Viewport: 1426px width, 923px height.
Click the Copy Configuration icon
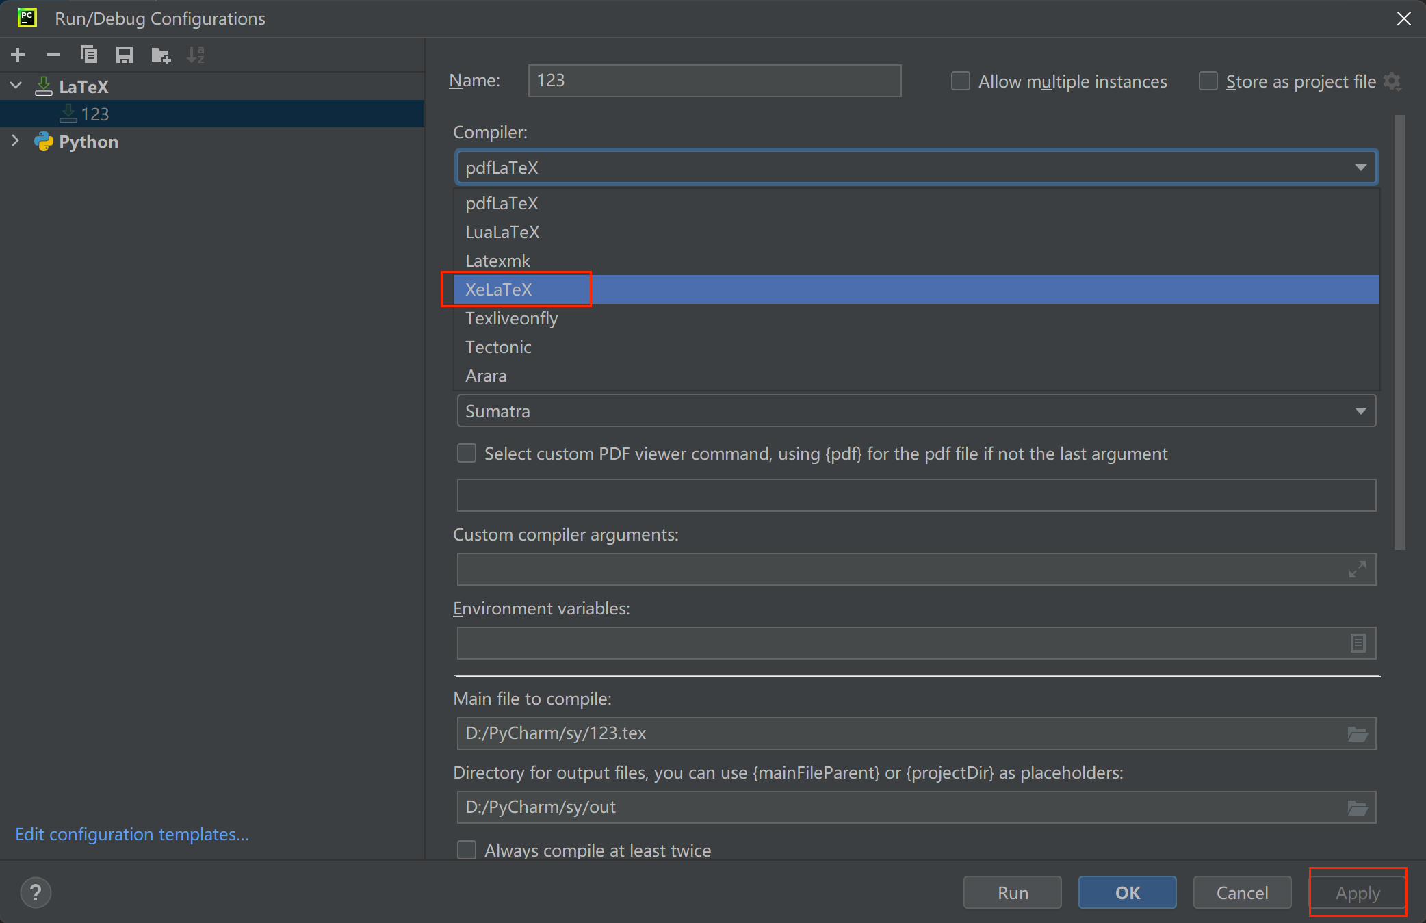pos(89,55)
